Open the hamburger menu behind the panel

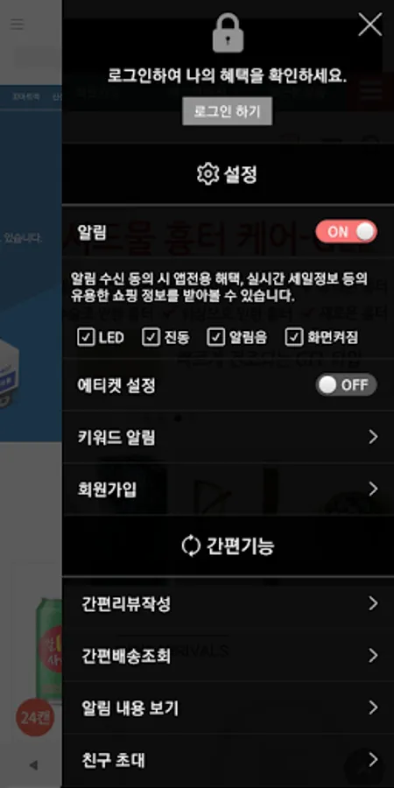[18, 24]
